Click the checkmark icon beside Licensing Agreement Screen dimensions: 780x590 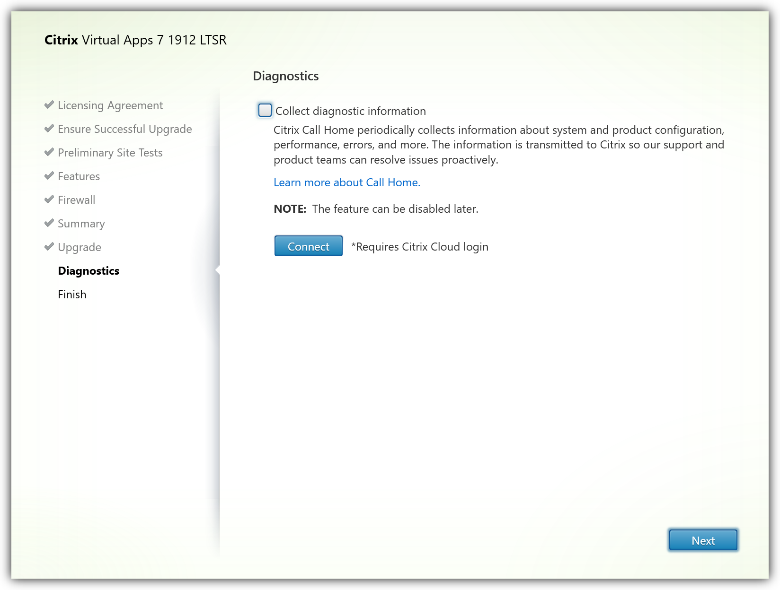[x=49, y=105]
